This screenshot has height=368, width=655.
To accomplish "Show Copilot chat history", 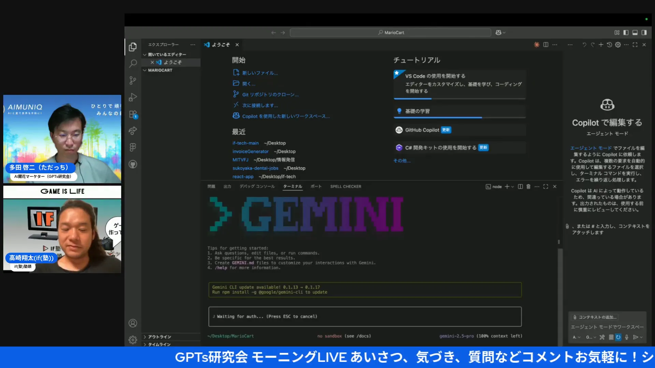I will click(x=609, y=45).
